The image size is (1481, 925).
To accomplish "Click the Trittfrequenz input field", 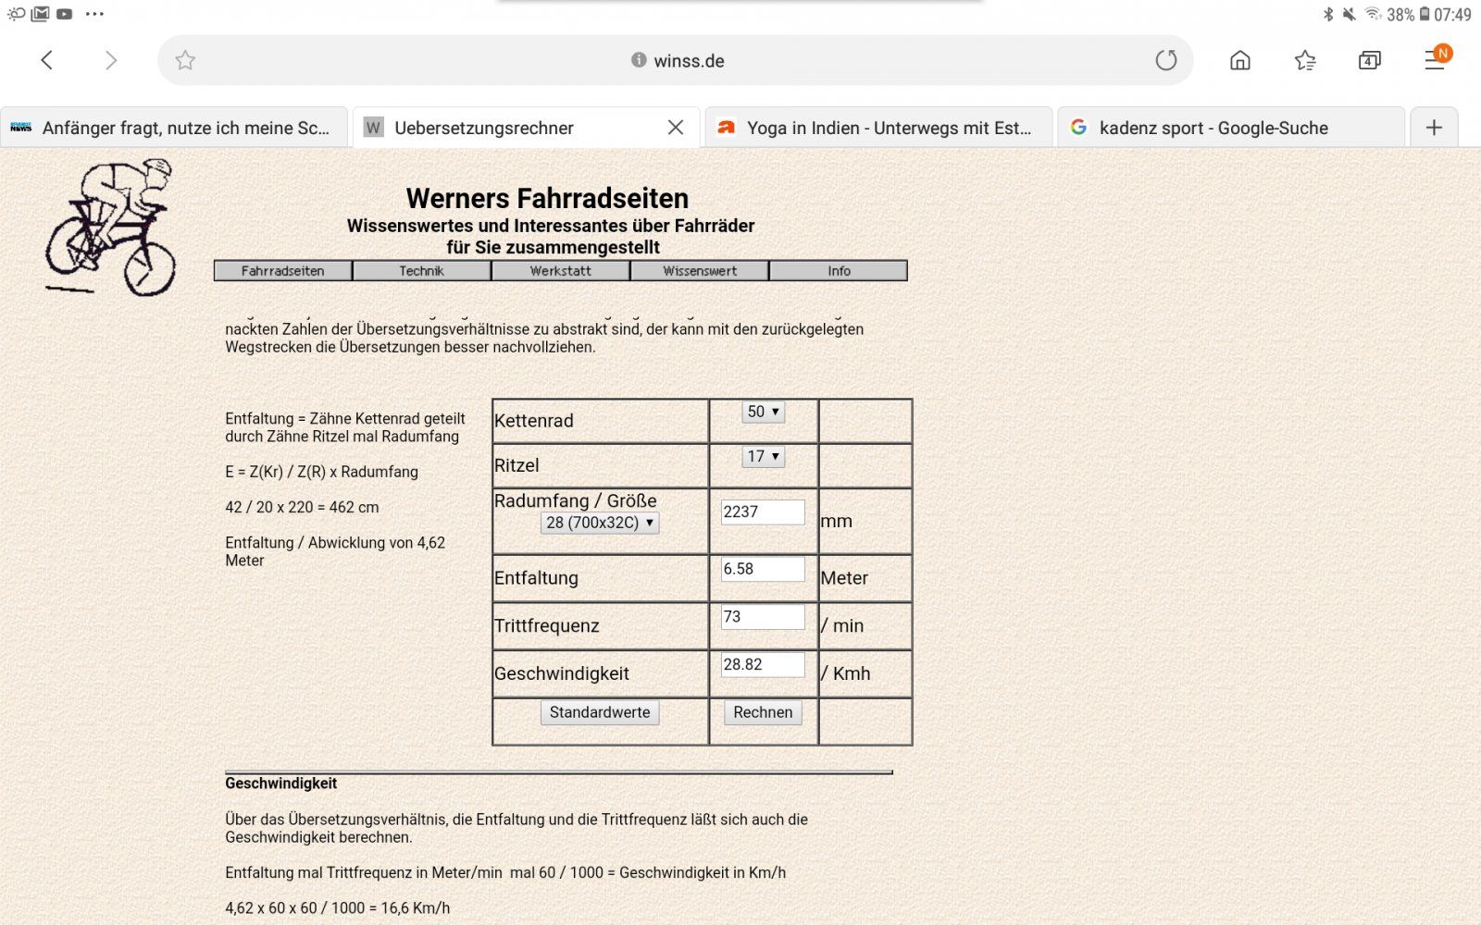I will (763, 617).
